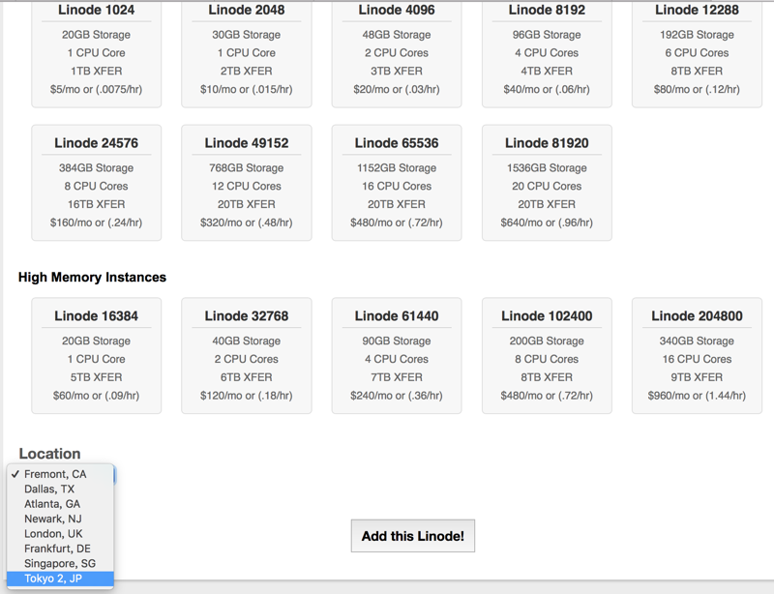Image resolution: width=774 pixels, height=594 pixels.
Task: Pick Frankfurt, DE location option
Action: click(60, 549)
